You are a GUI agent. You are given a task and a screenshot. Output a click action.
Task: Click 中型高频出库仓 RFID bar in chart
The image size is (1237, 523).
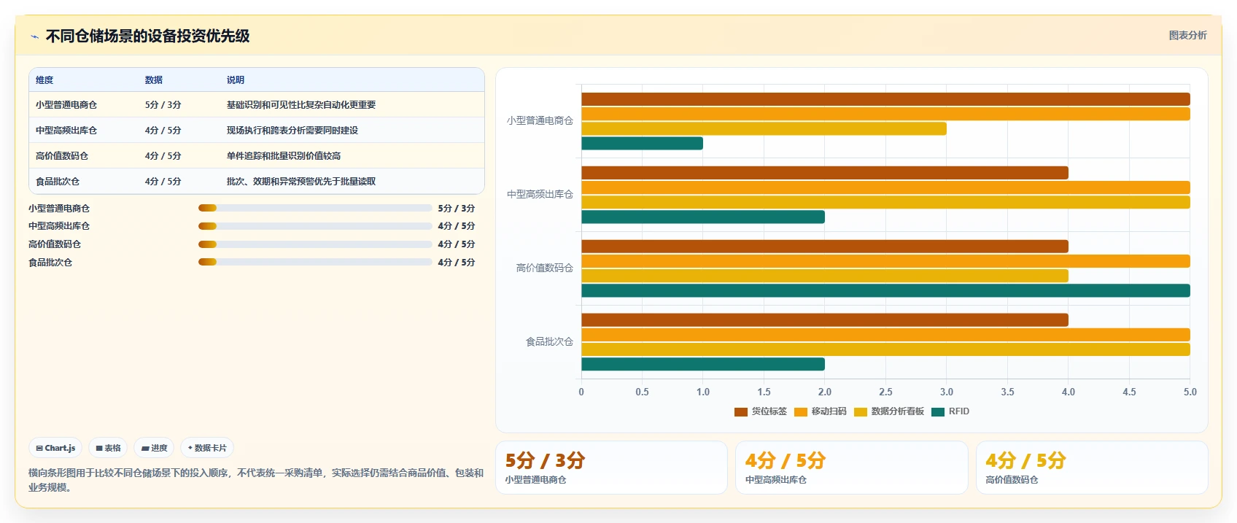click(703, 217)
